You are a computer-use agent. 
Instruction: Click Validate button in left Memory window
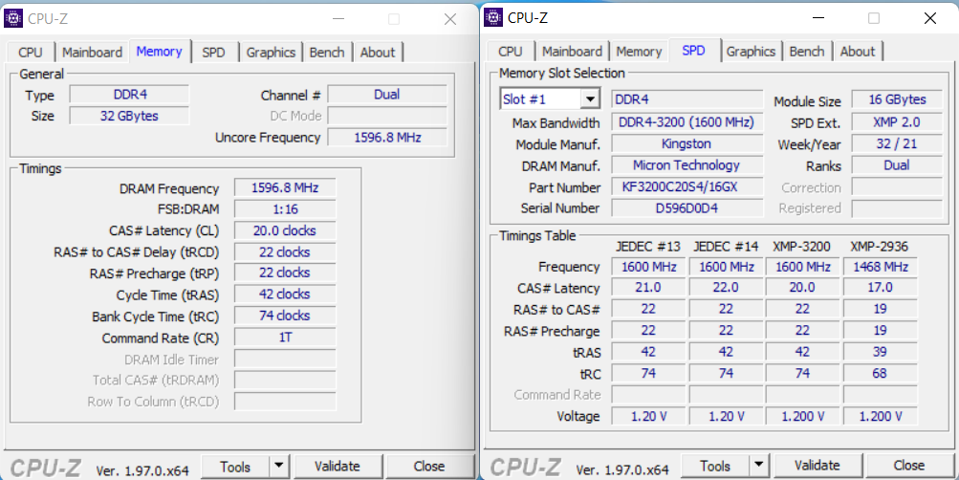337,467
